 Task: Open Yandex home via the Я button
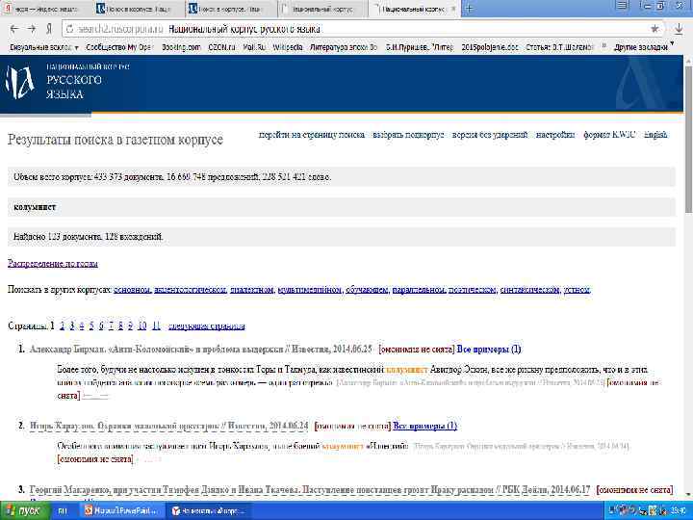point(49,29)
